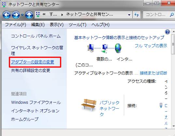Open ホームグループ link

point(25,119)
